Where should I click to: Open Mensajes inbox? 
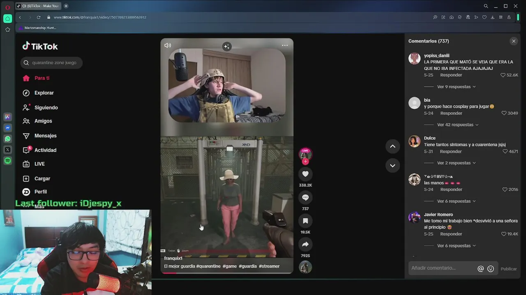click(39, 136)
